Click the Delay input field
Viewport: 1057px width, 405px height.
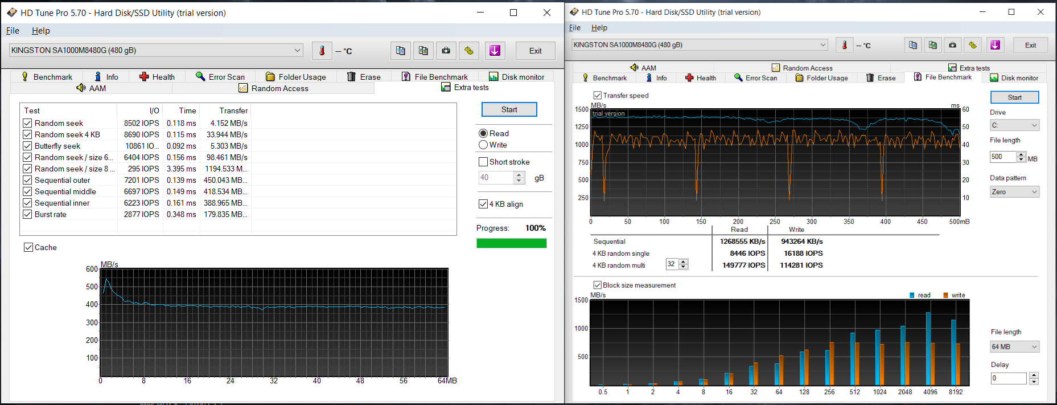(x=1008, y=378)
